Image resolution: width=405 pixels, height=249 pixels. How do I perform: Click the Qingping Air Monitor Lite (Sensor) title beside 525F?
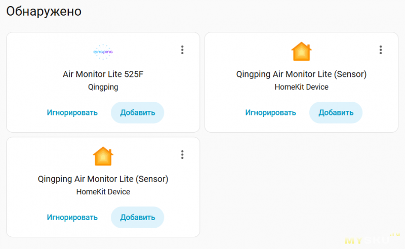point(301,74)
